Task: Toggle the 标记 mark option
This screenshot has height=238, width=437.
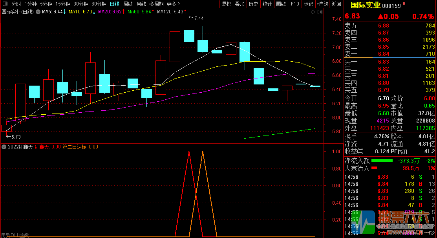Action: click(308, 4)
